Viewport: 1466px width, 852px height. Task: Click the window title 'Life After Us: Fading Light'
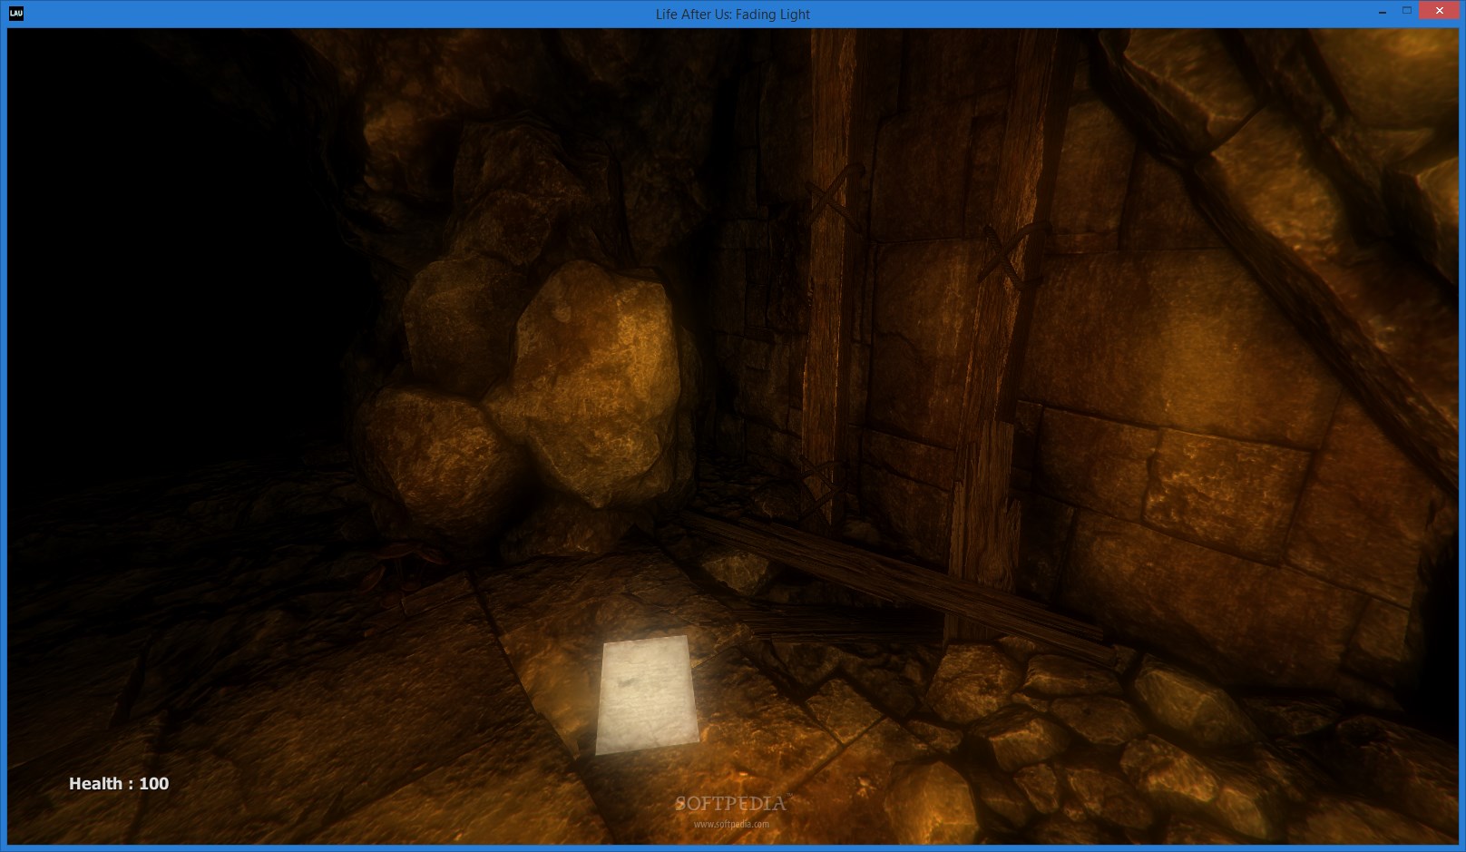point(733,15)
